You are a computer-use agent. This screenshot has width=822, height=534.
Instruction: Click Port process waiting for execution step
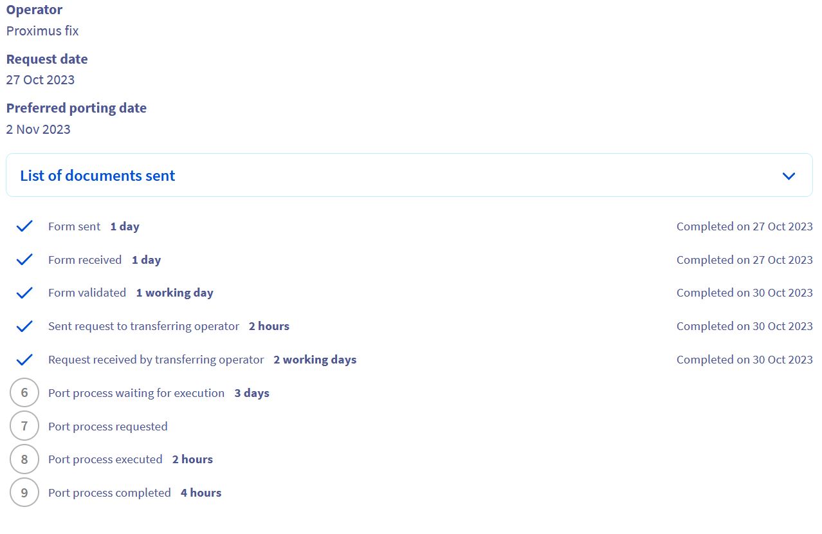pyautogui.click(x=136, y=393)
